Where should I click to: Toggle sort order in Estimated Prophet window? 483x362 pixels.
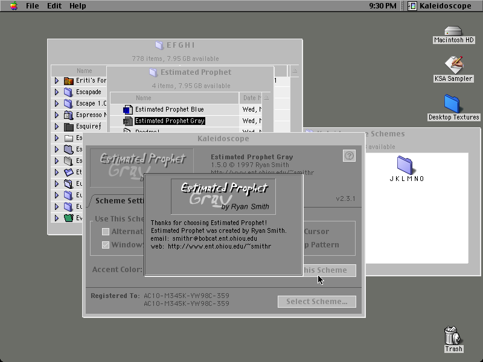266,98
